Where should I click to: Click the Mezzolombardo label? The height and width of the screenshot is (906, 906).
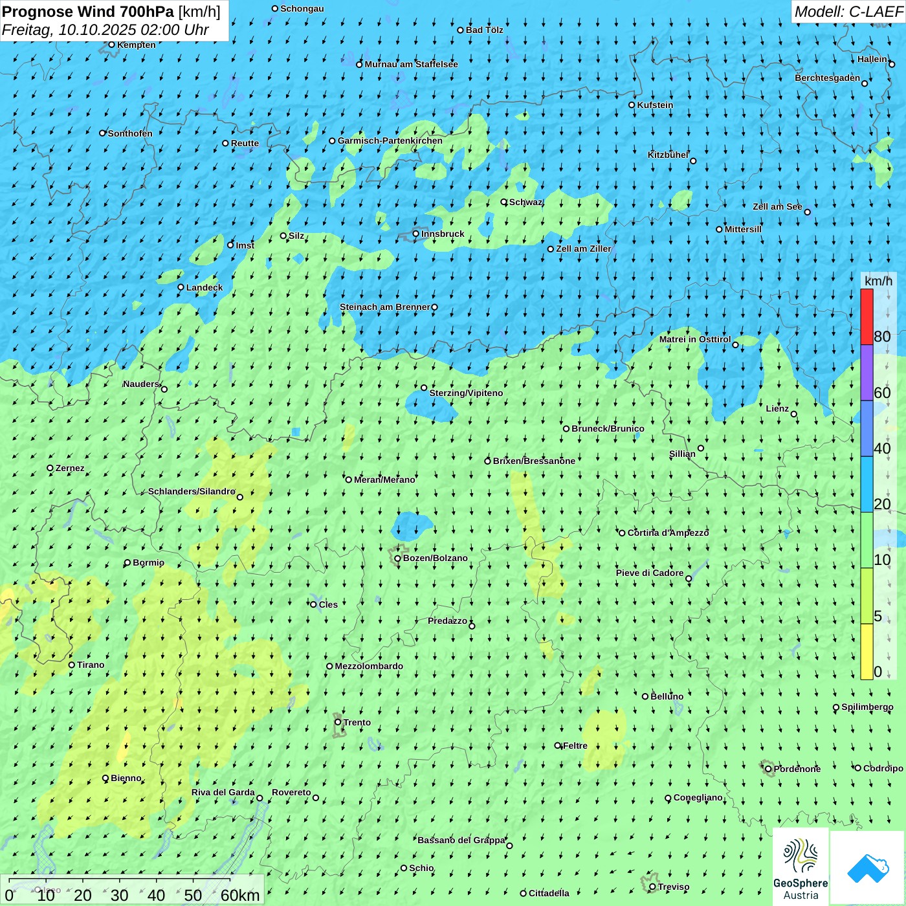[x=369, y=666]
